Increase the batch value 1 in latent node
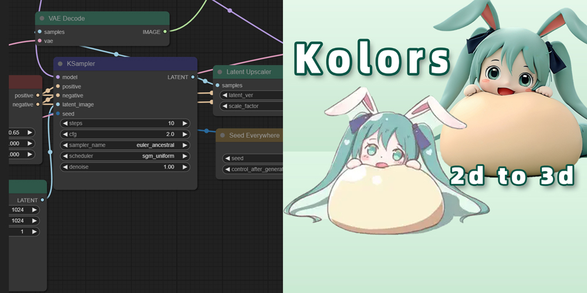587x293 pixels. click(35, 231)
